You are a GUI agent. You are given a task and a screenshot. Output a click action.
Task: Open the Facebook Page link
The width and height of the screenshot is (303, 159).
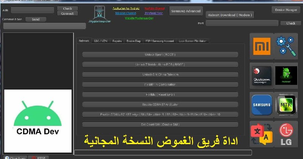[x=154, y=13]
